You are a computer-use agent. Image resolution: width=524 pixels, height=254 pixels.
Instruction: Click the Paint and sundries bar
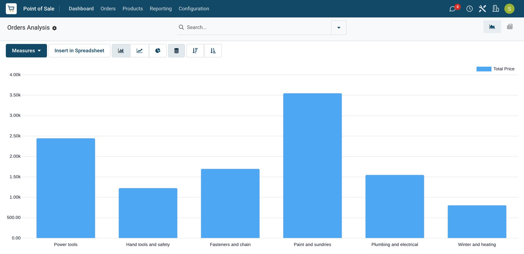click(x=312, y=166)
